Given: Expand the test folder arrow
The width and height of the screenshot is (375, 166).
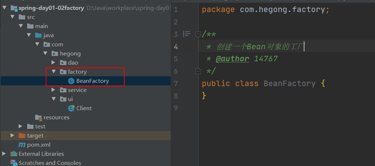Looking at the screenshot, I should [x=21, y=126].
